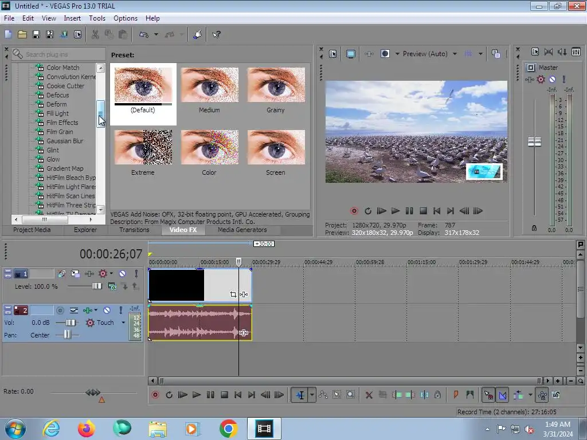Arm audio track 2 for record

coord(60,310)
